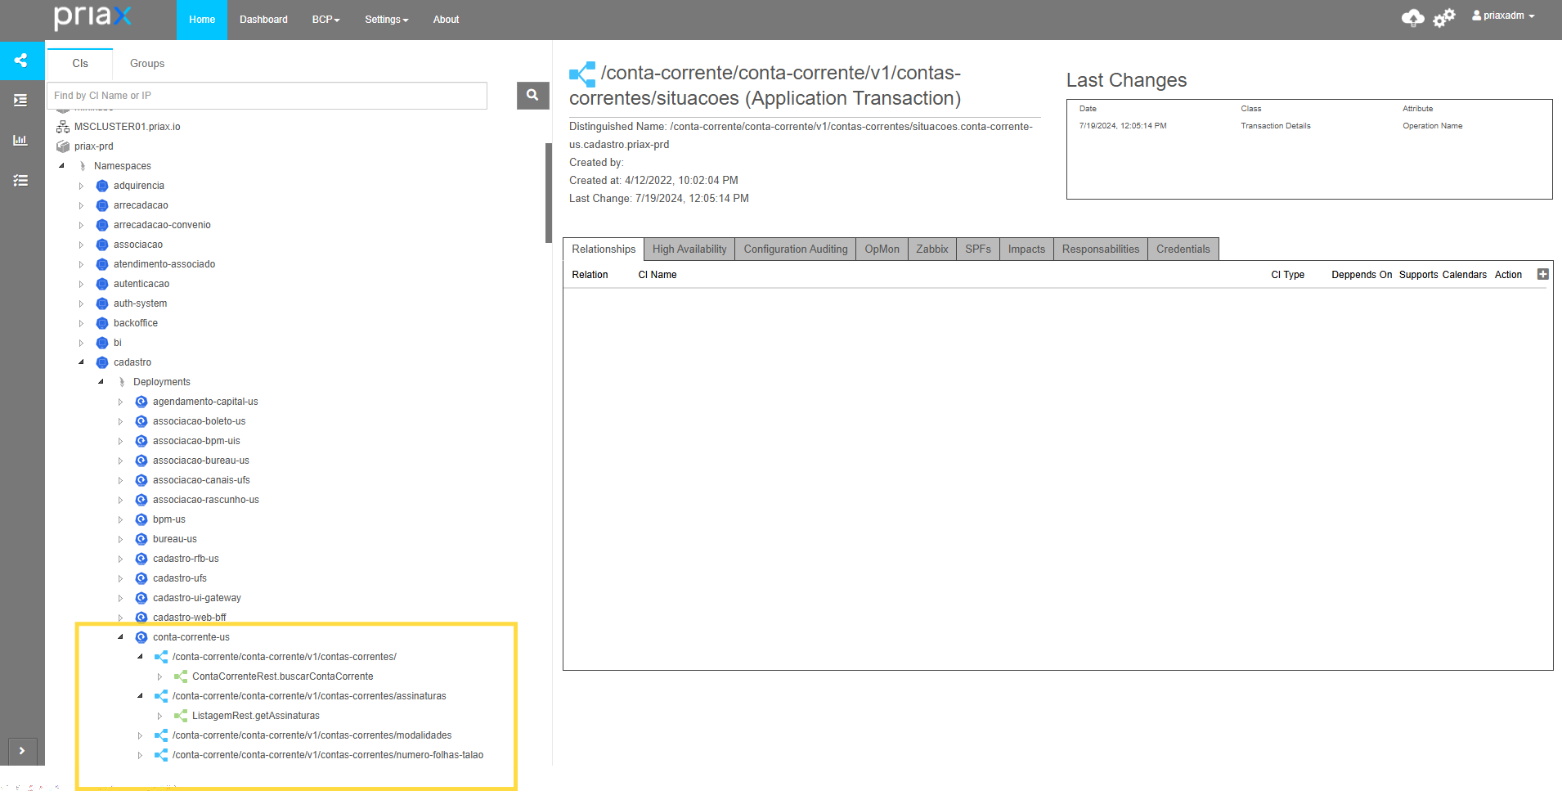Image resolution: width=1562 pixels, height=791 pixels.
Task: Click the magnifier search button
Action: tap(532, 96)
